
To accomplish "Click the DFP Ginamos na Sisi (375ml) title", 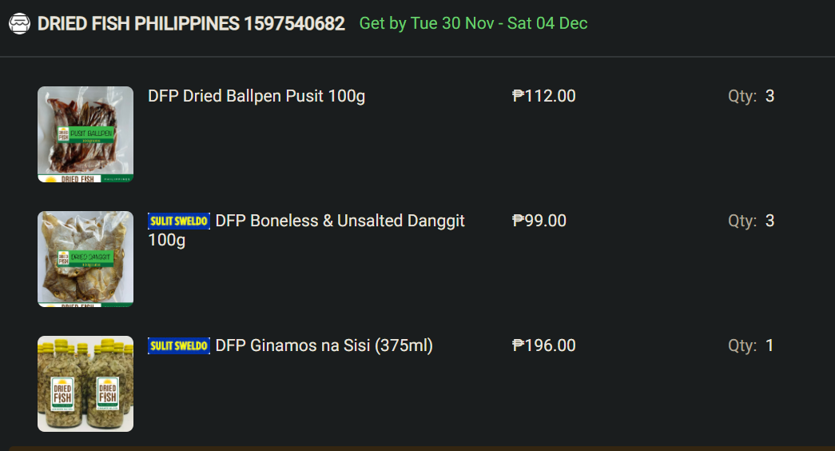I will 324,345.
